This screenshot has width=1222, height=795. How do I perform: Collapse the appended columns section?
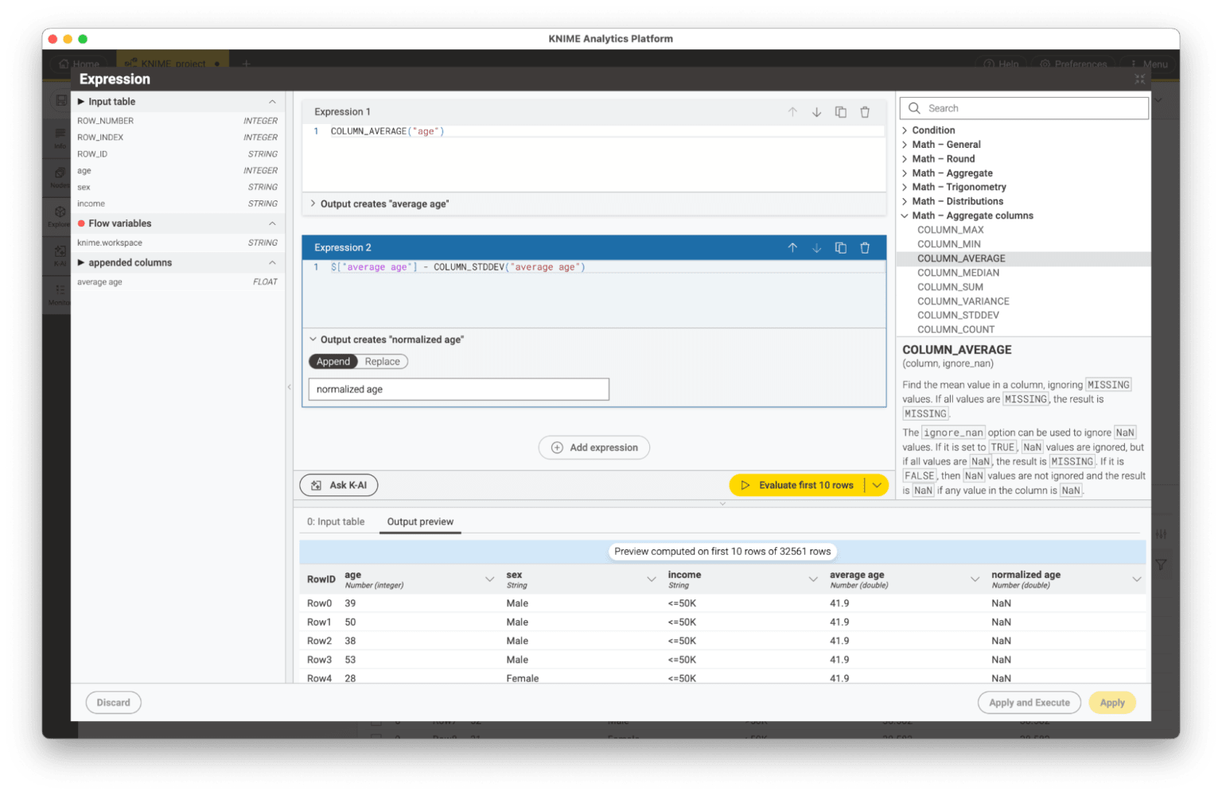(272, 262)
